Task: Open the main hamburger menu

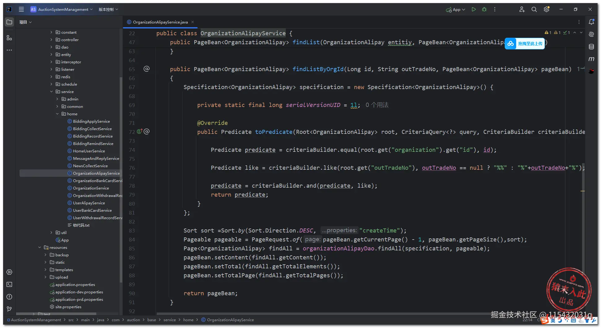Action: (x=21, y=9)
